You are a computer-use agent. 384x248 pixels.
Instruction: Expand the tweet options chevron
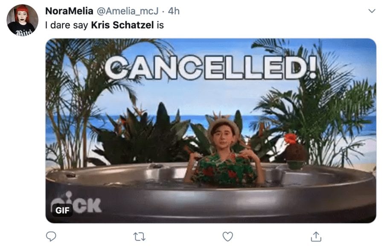tap(372, 11)
